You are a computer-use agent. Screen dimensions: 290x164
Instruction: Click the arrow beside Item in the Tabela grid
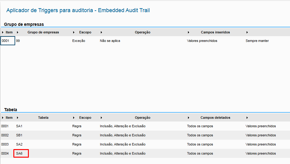pyautogui.click(x=3, y=118)
